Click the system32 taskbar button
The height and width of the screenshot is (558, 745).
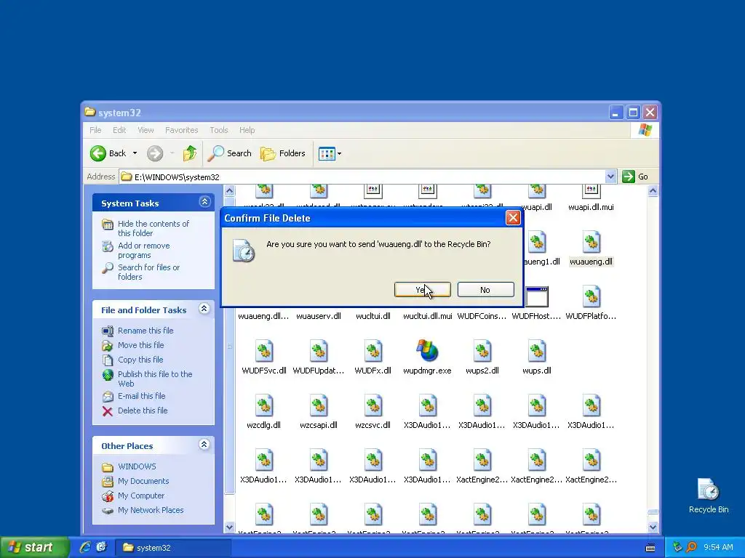coord(173,548)
